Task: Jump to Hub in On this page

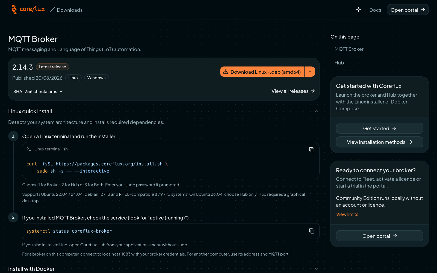Action: (339, 63)
